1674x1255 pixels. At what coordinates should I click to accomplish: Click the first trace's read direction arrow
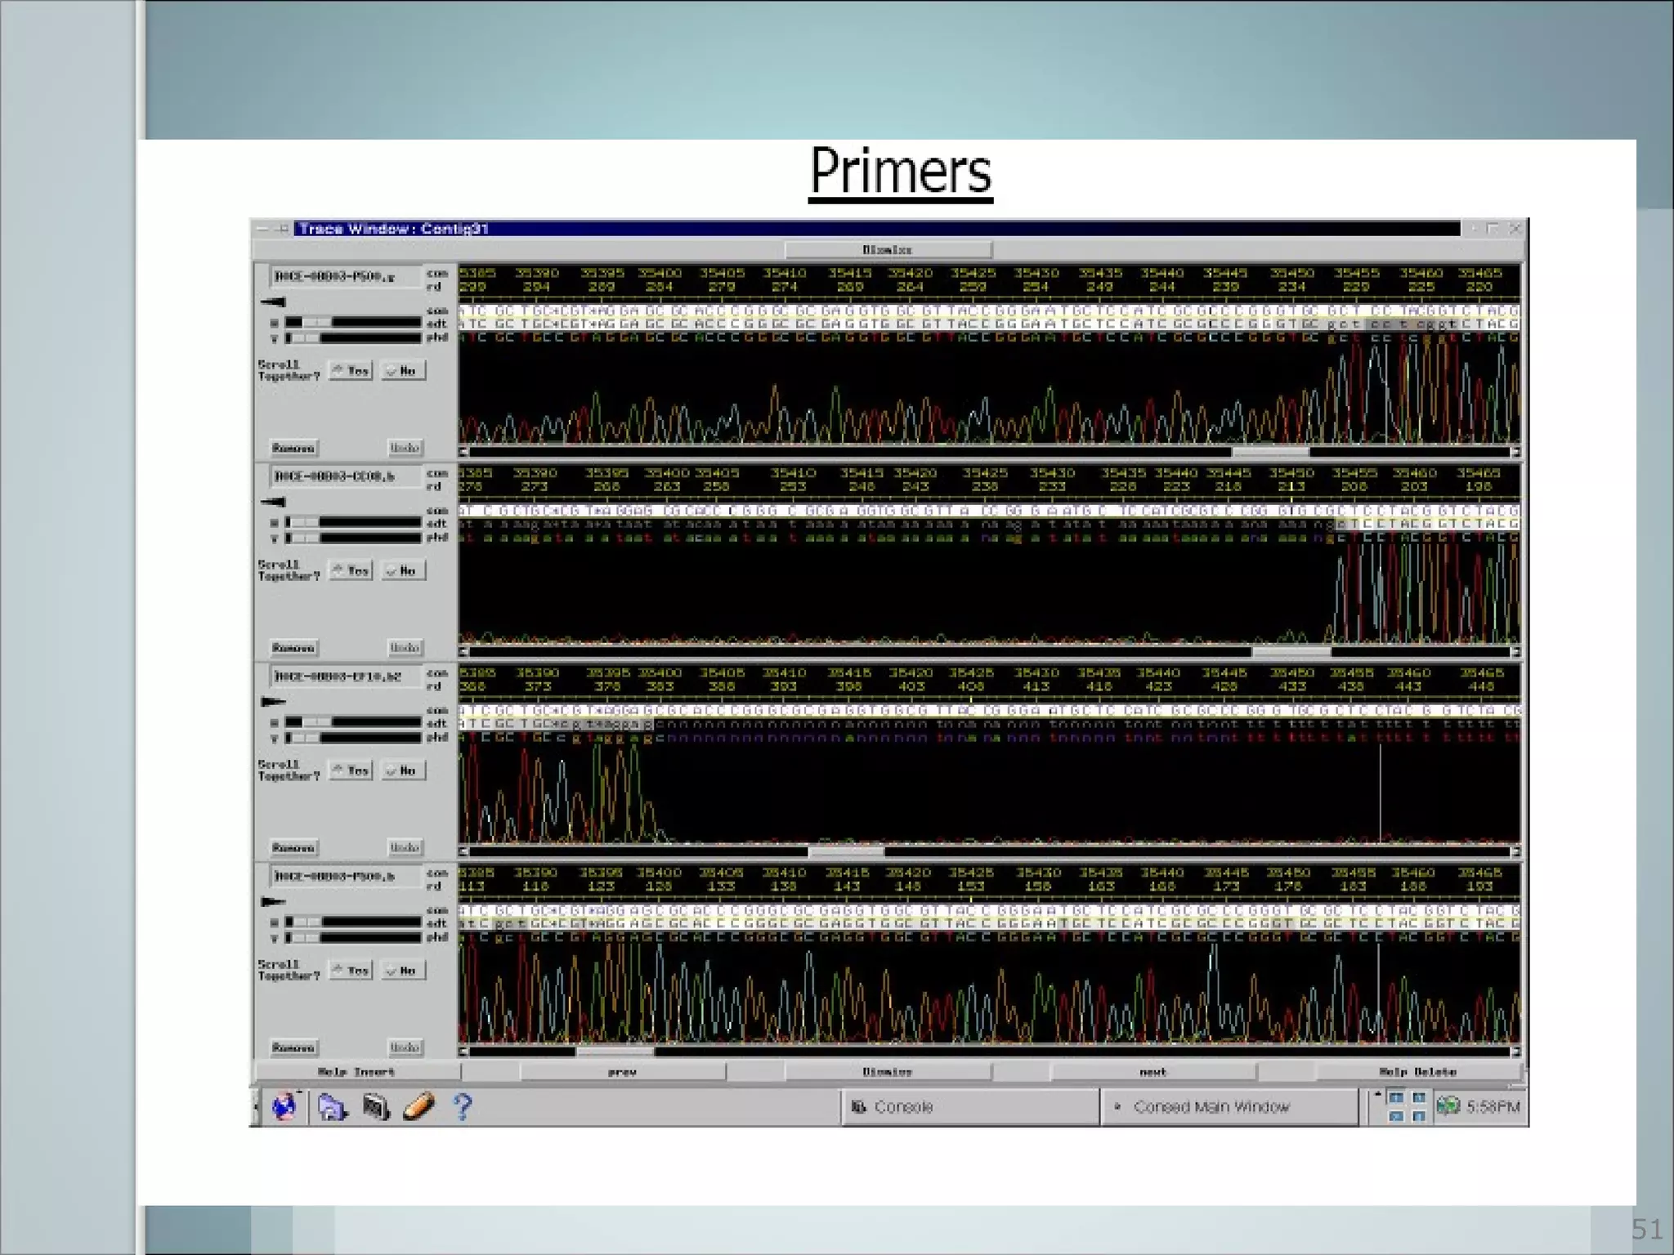tap(273, 302)
